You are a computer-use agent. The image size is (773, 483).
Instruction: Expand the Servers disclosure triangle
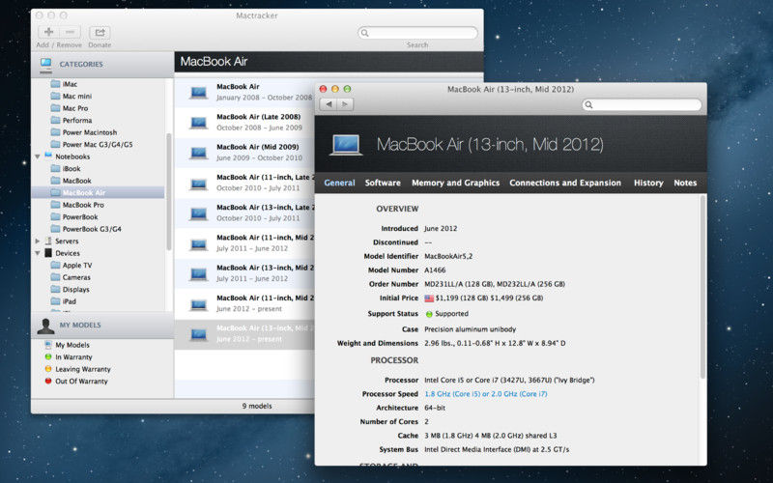38,241
